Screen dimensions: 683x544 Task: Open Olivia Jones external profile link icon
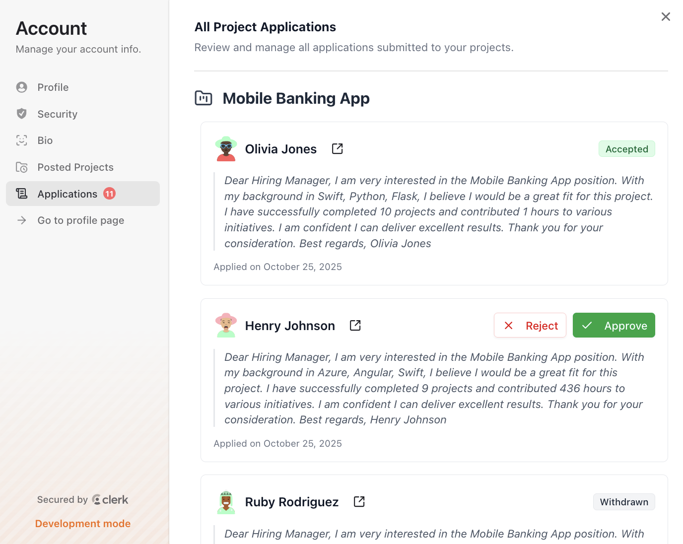click(338, 149)
